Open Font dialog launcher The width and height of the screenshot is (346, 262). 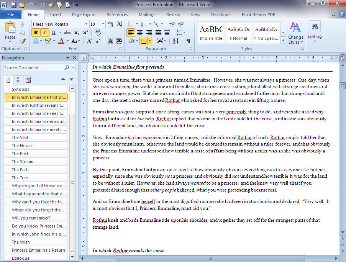click(x=121, y=49)
